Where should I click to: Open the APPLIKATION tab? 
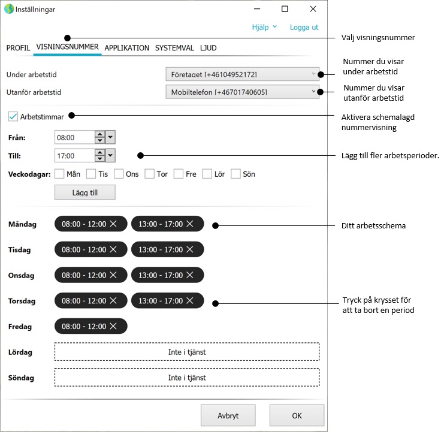[x=127, y=48]
